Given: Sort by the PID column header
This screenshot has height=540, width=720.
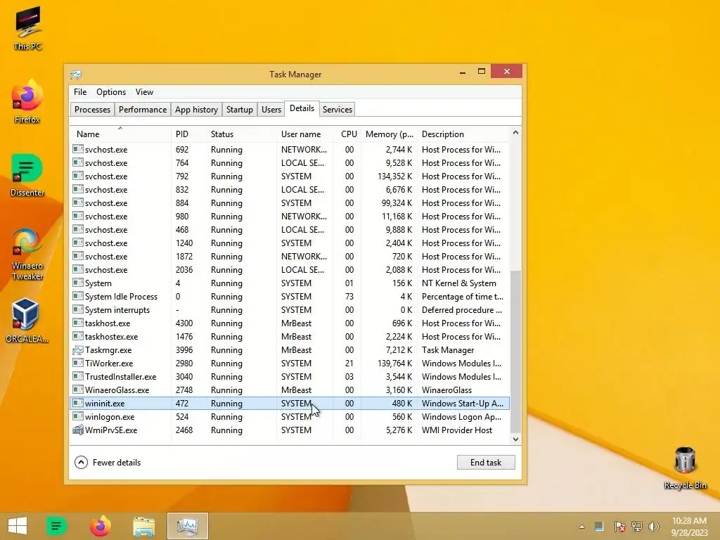Looking at the screenshot, I should tap(188, 134).
